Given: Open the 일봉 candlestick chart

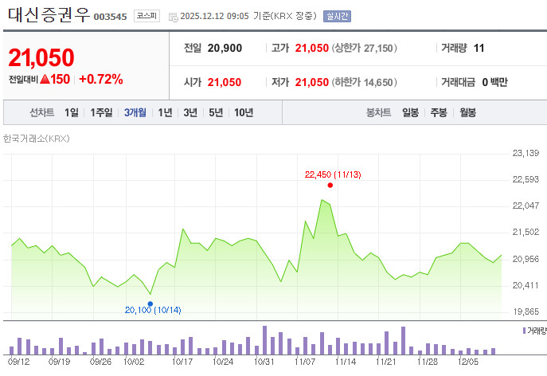Looking at the screenshot, I should click(x=410, y=112).
